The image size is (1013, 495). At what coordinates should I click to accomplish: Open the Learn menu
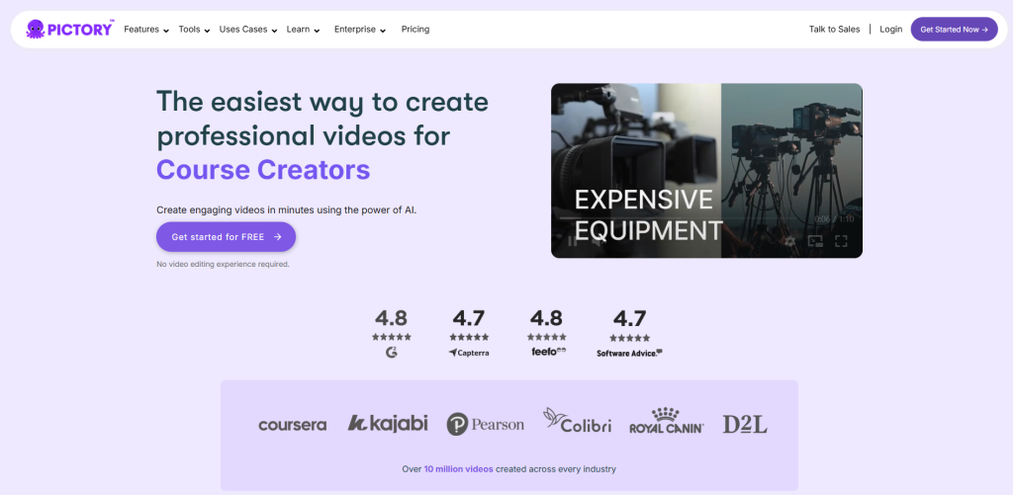click(x=303, y=30)
